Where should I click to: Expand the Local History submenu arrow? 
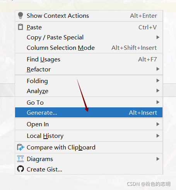tap(158, 136)
